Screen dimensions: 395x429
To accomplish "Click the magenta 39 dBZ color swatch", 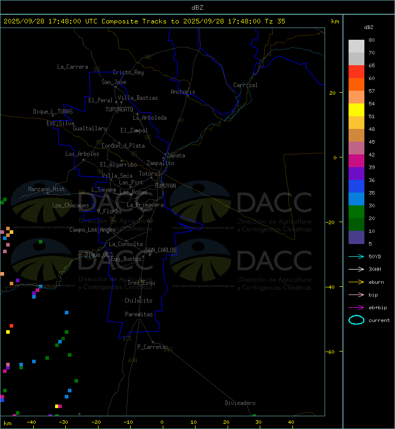I will click(356, 161).
